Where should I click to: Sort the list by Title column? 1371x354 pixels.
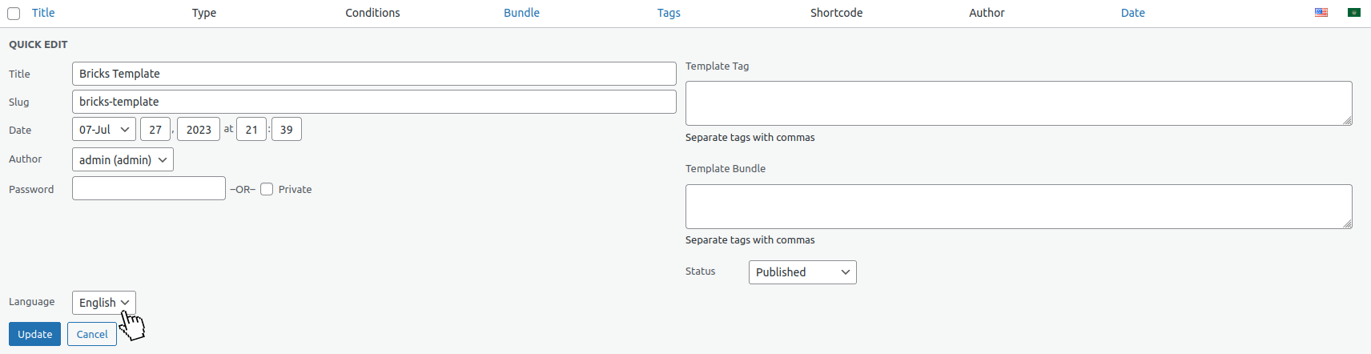[43, 13]
